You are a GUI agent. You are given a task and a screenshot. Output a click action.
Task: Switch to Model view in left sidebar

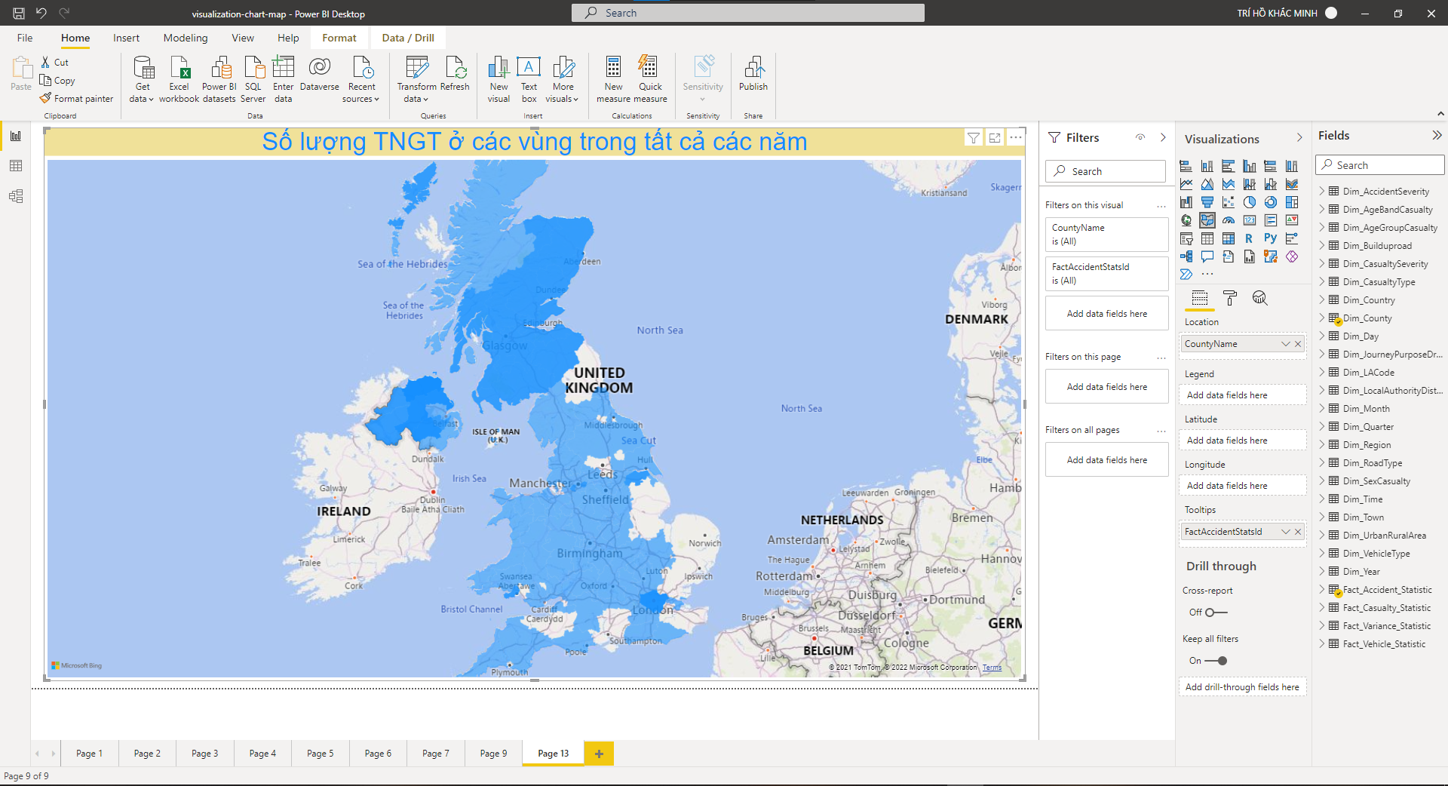[16, 196]
